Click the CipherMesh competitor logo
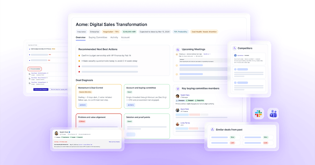 pyautogui.click(x=235, y=55)
